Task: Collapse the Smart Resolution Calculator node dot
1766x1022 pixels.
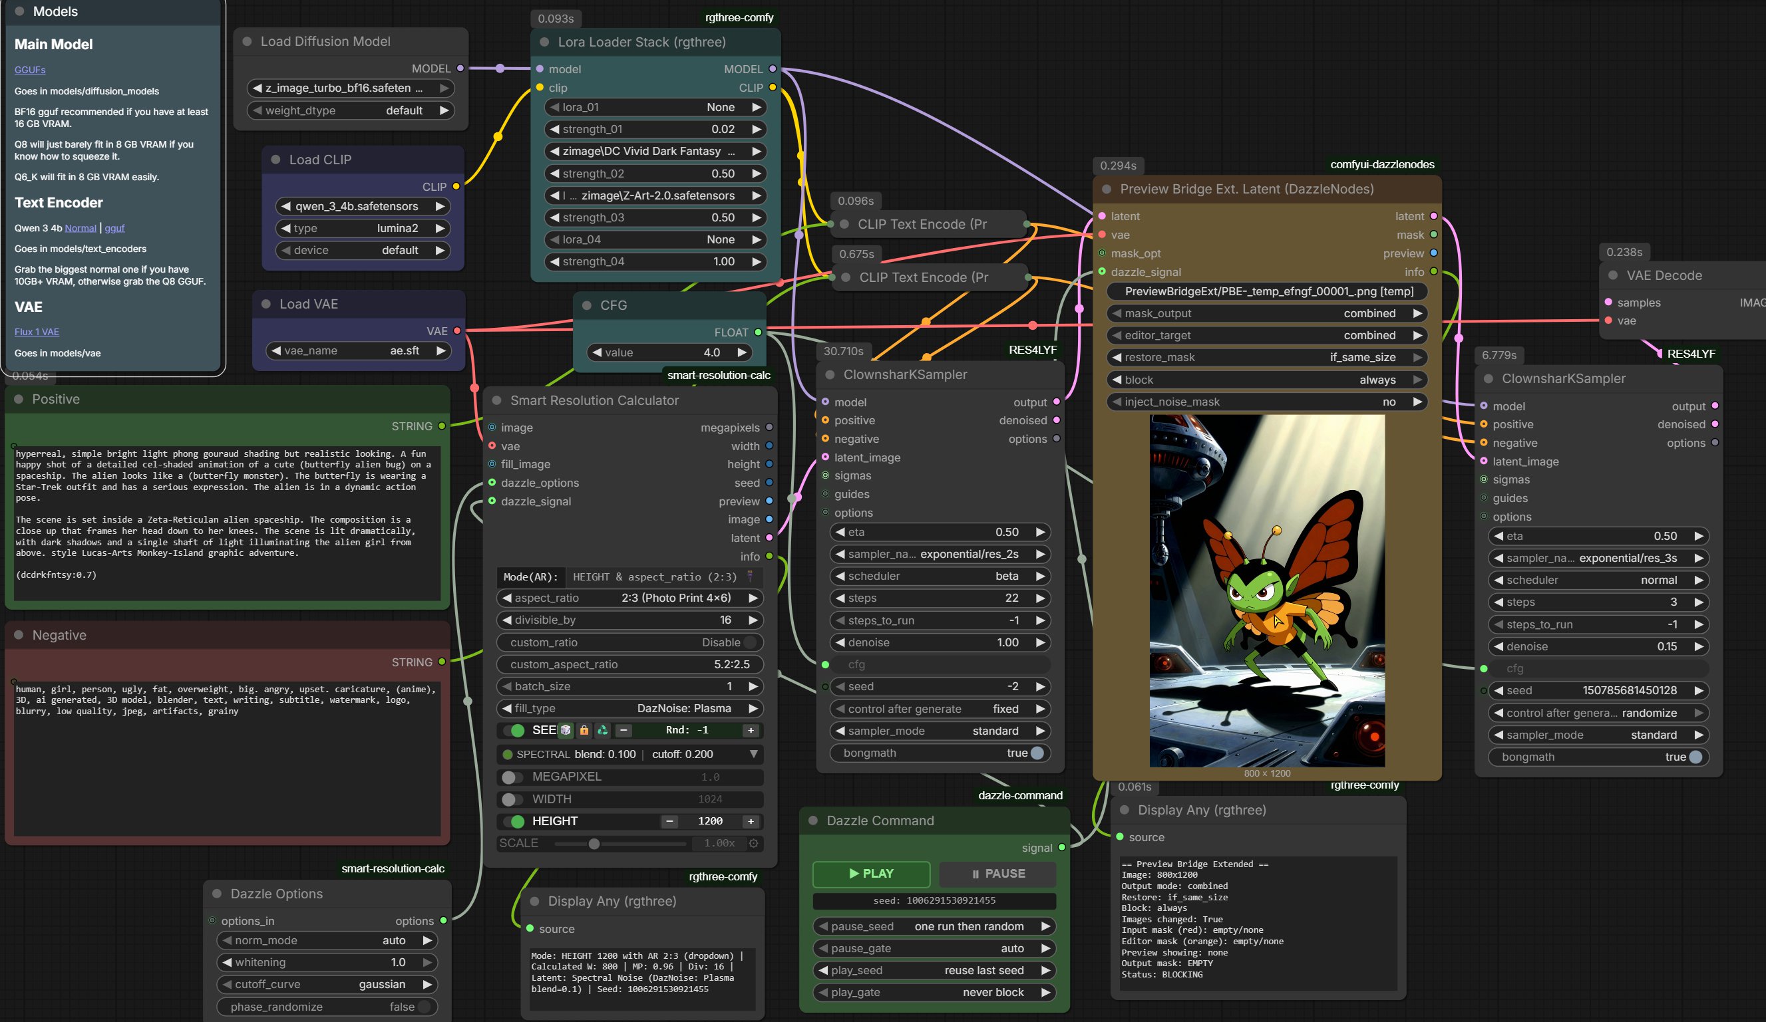Action: pos(496,400)
